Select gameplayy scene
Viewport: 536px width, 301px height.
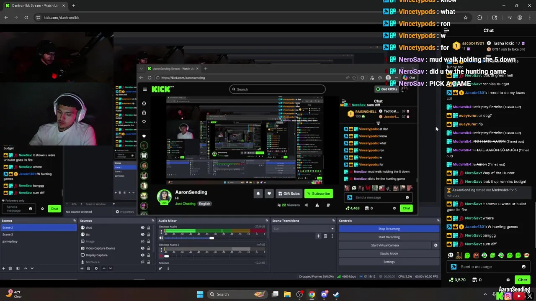39,241
